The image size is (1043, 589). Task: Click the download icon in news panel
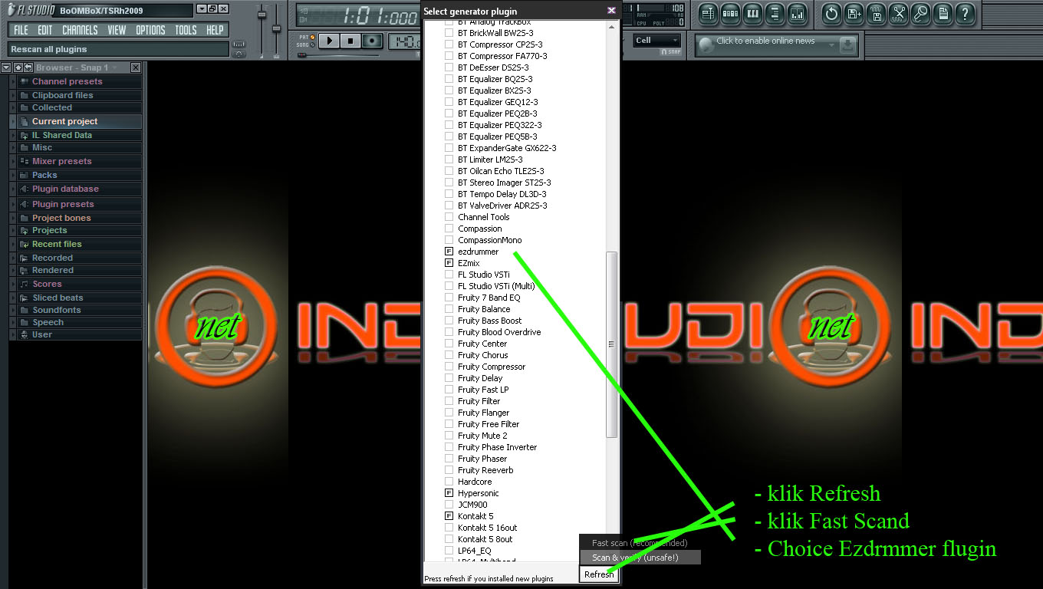[847, 45]
